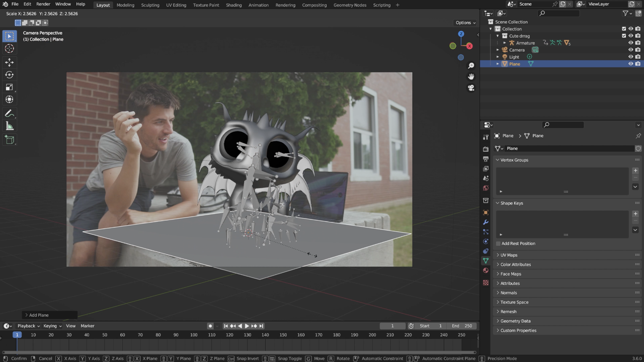Add a new shape key
Viewport: 644px width, 362px height.
click(635, 214)
